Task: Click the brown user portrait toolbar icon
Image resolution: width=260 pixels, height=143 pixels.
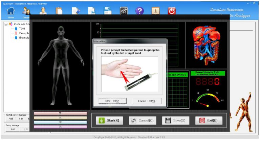Action: click(156, 11)
